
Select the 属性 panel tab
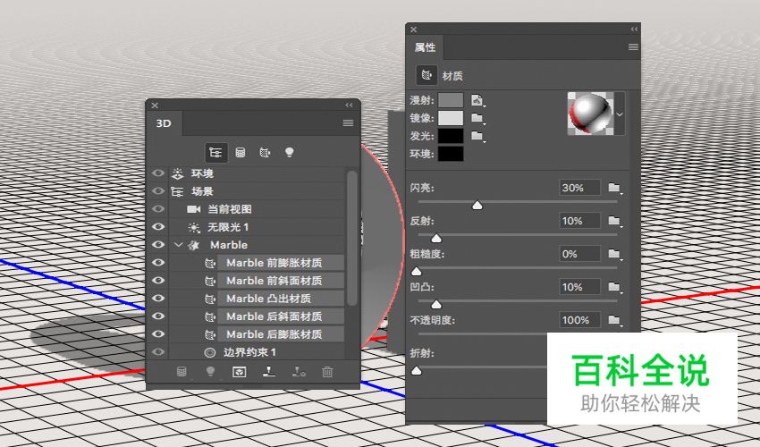[425, 47]
